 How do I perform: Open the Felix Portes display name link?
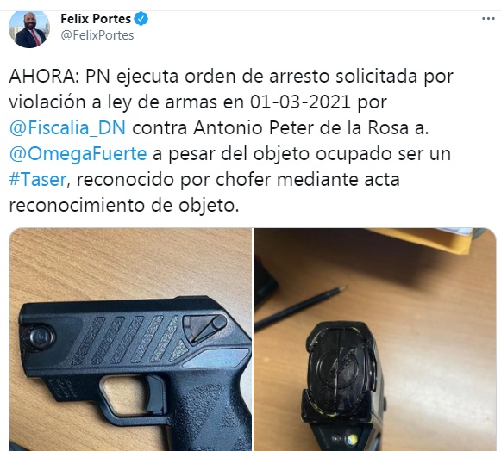click(x=96, y=19)
